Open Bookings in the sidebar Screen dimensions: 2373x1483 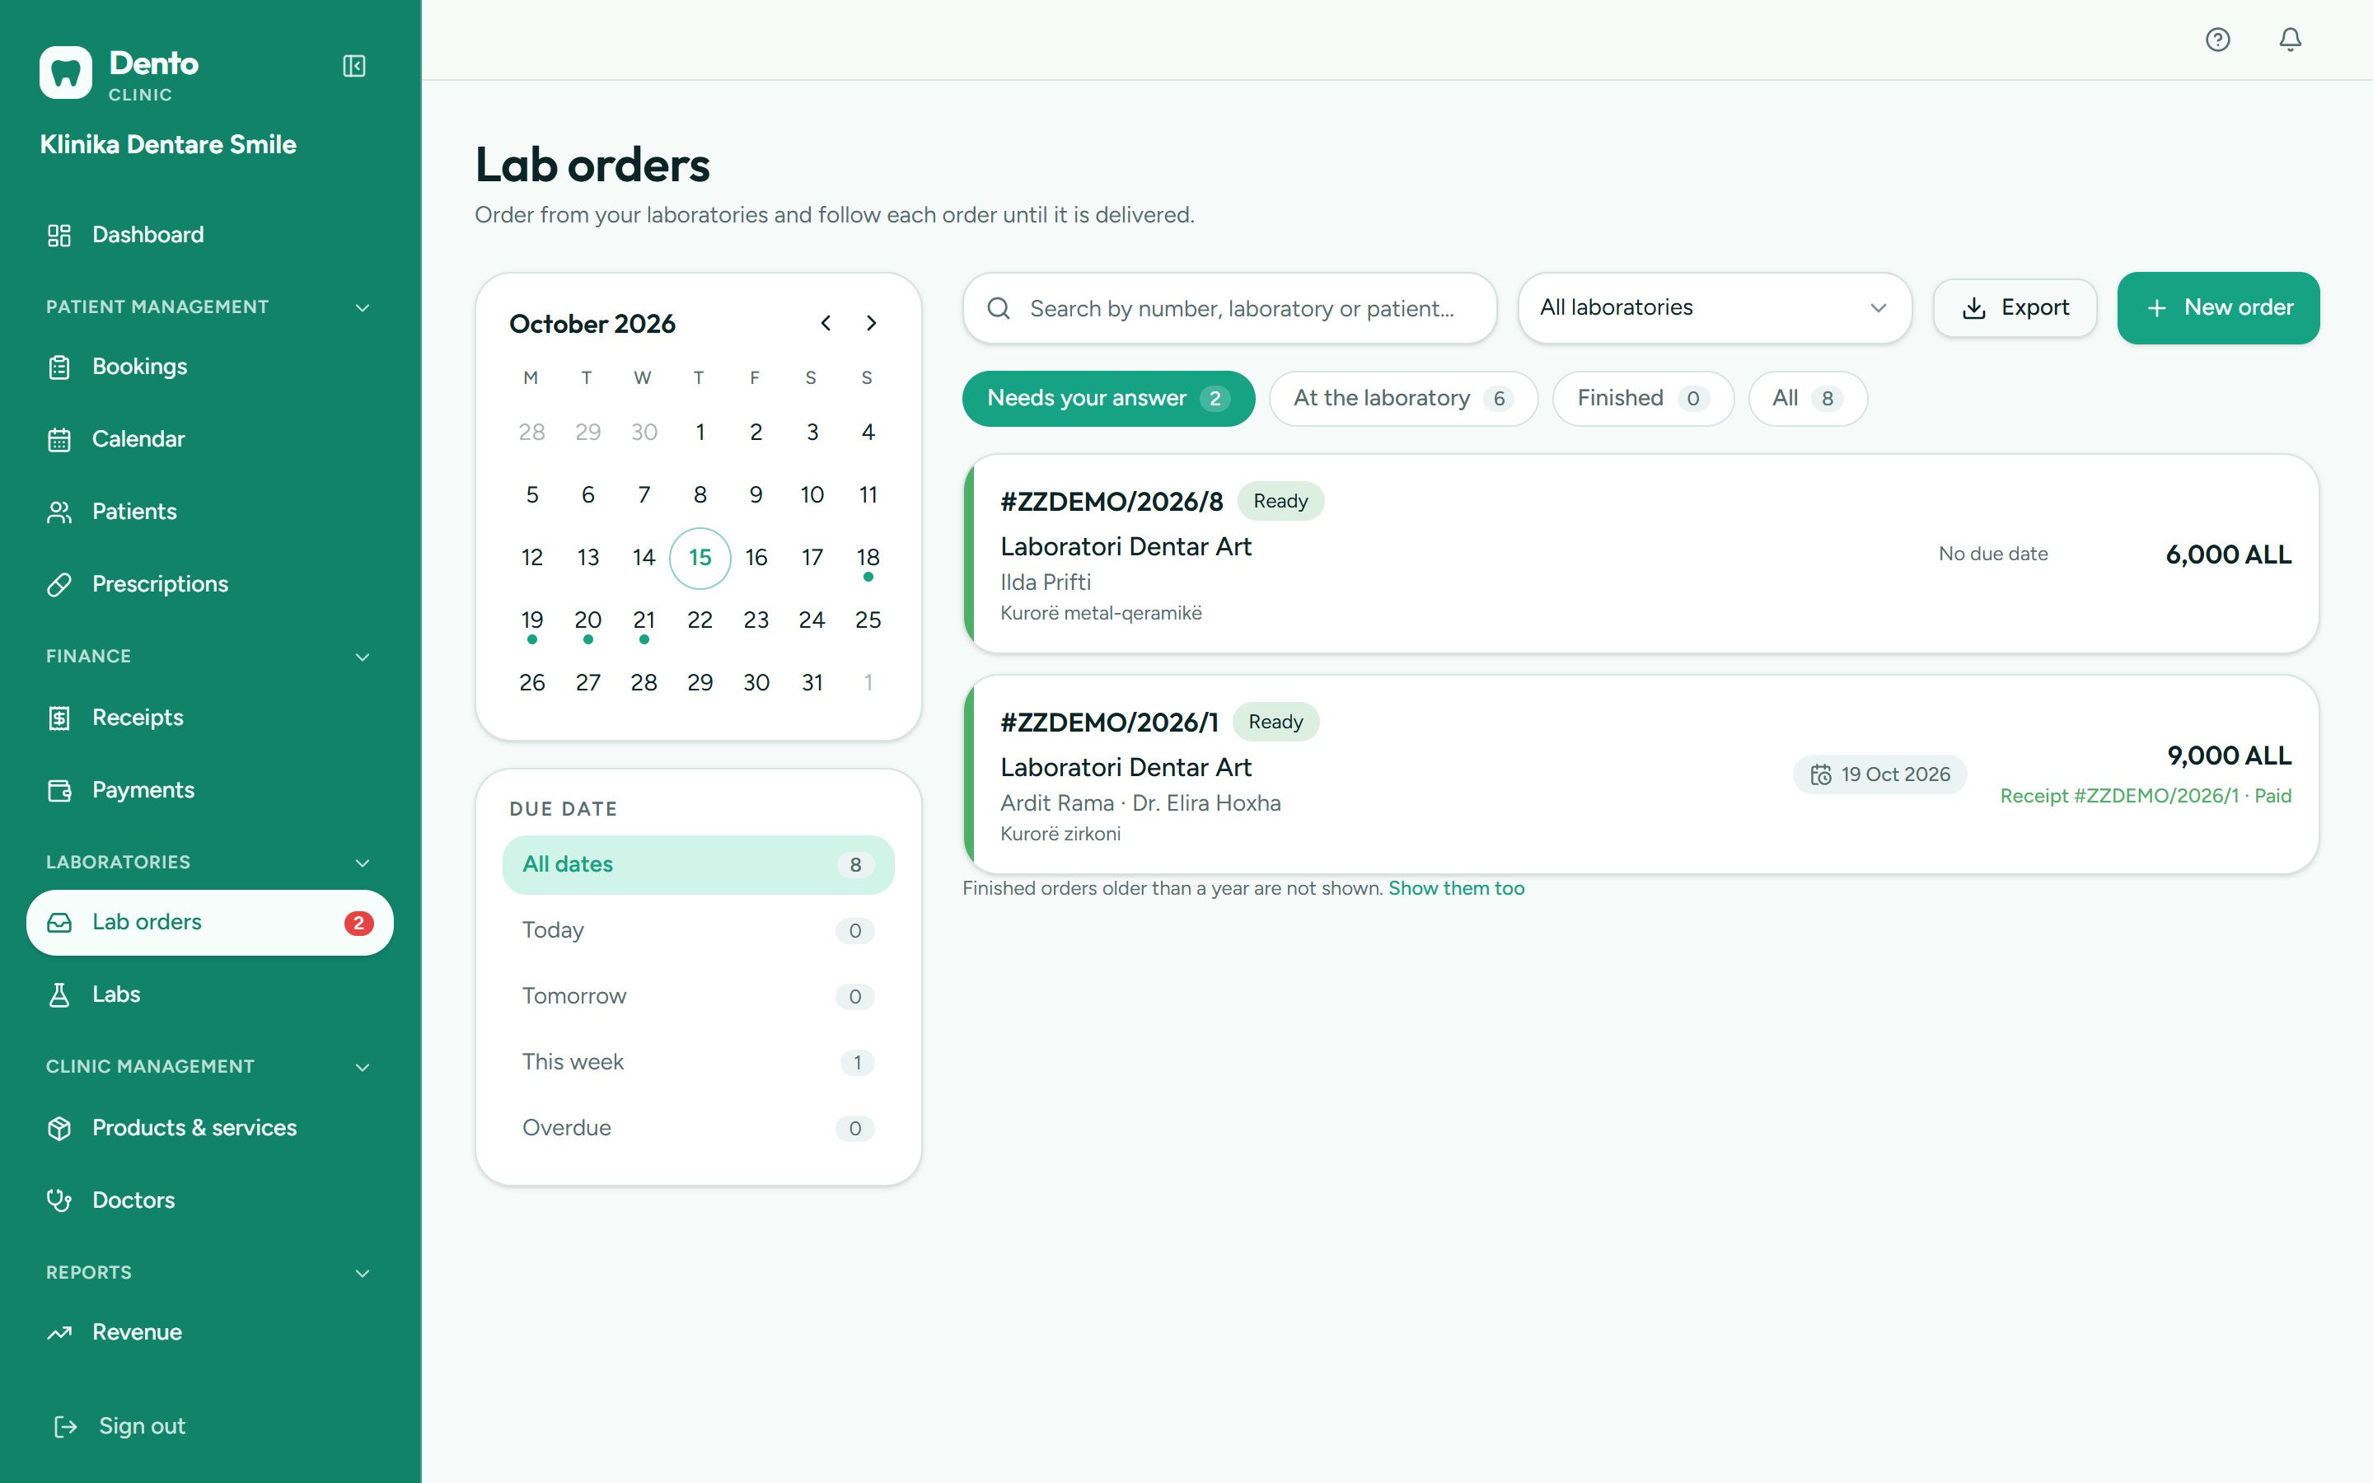[x=210, y=367]
